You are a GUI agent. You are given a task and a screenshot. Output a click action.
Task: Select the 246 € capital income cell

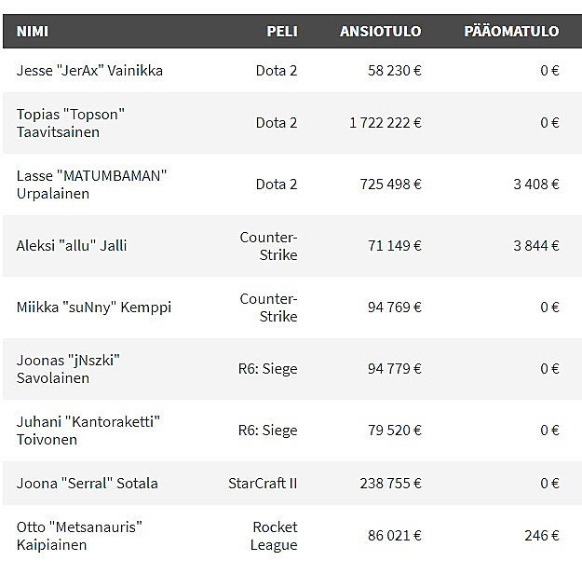pyautogui.click(x=542, y=536)
